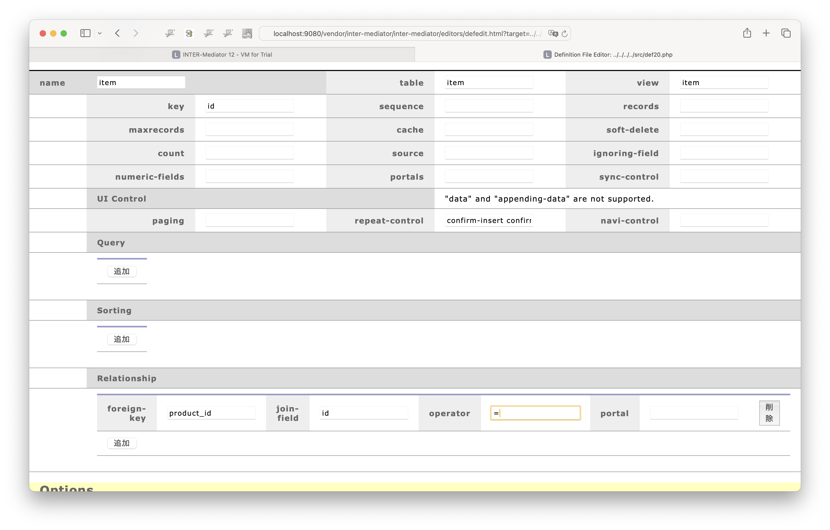Focus the sequence input field

click(489, 106)
